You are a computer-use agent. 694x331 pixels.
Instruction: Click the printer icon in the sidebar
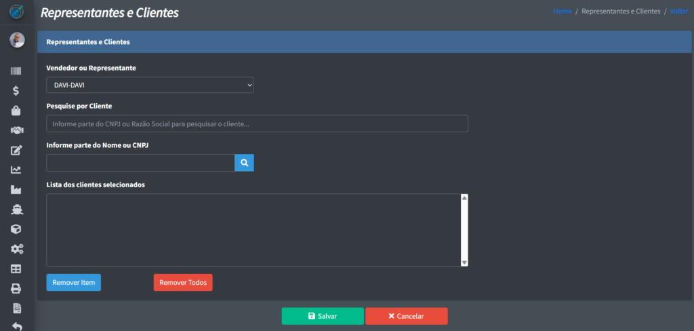pyautogui.click(x=16, y=289)
